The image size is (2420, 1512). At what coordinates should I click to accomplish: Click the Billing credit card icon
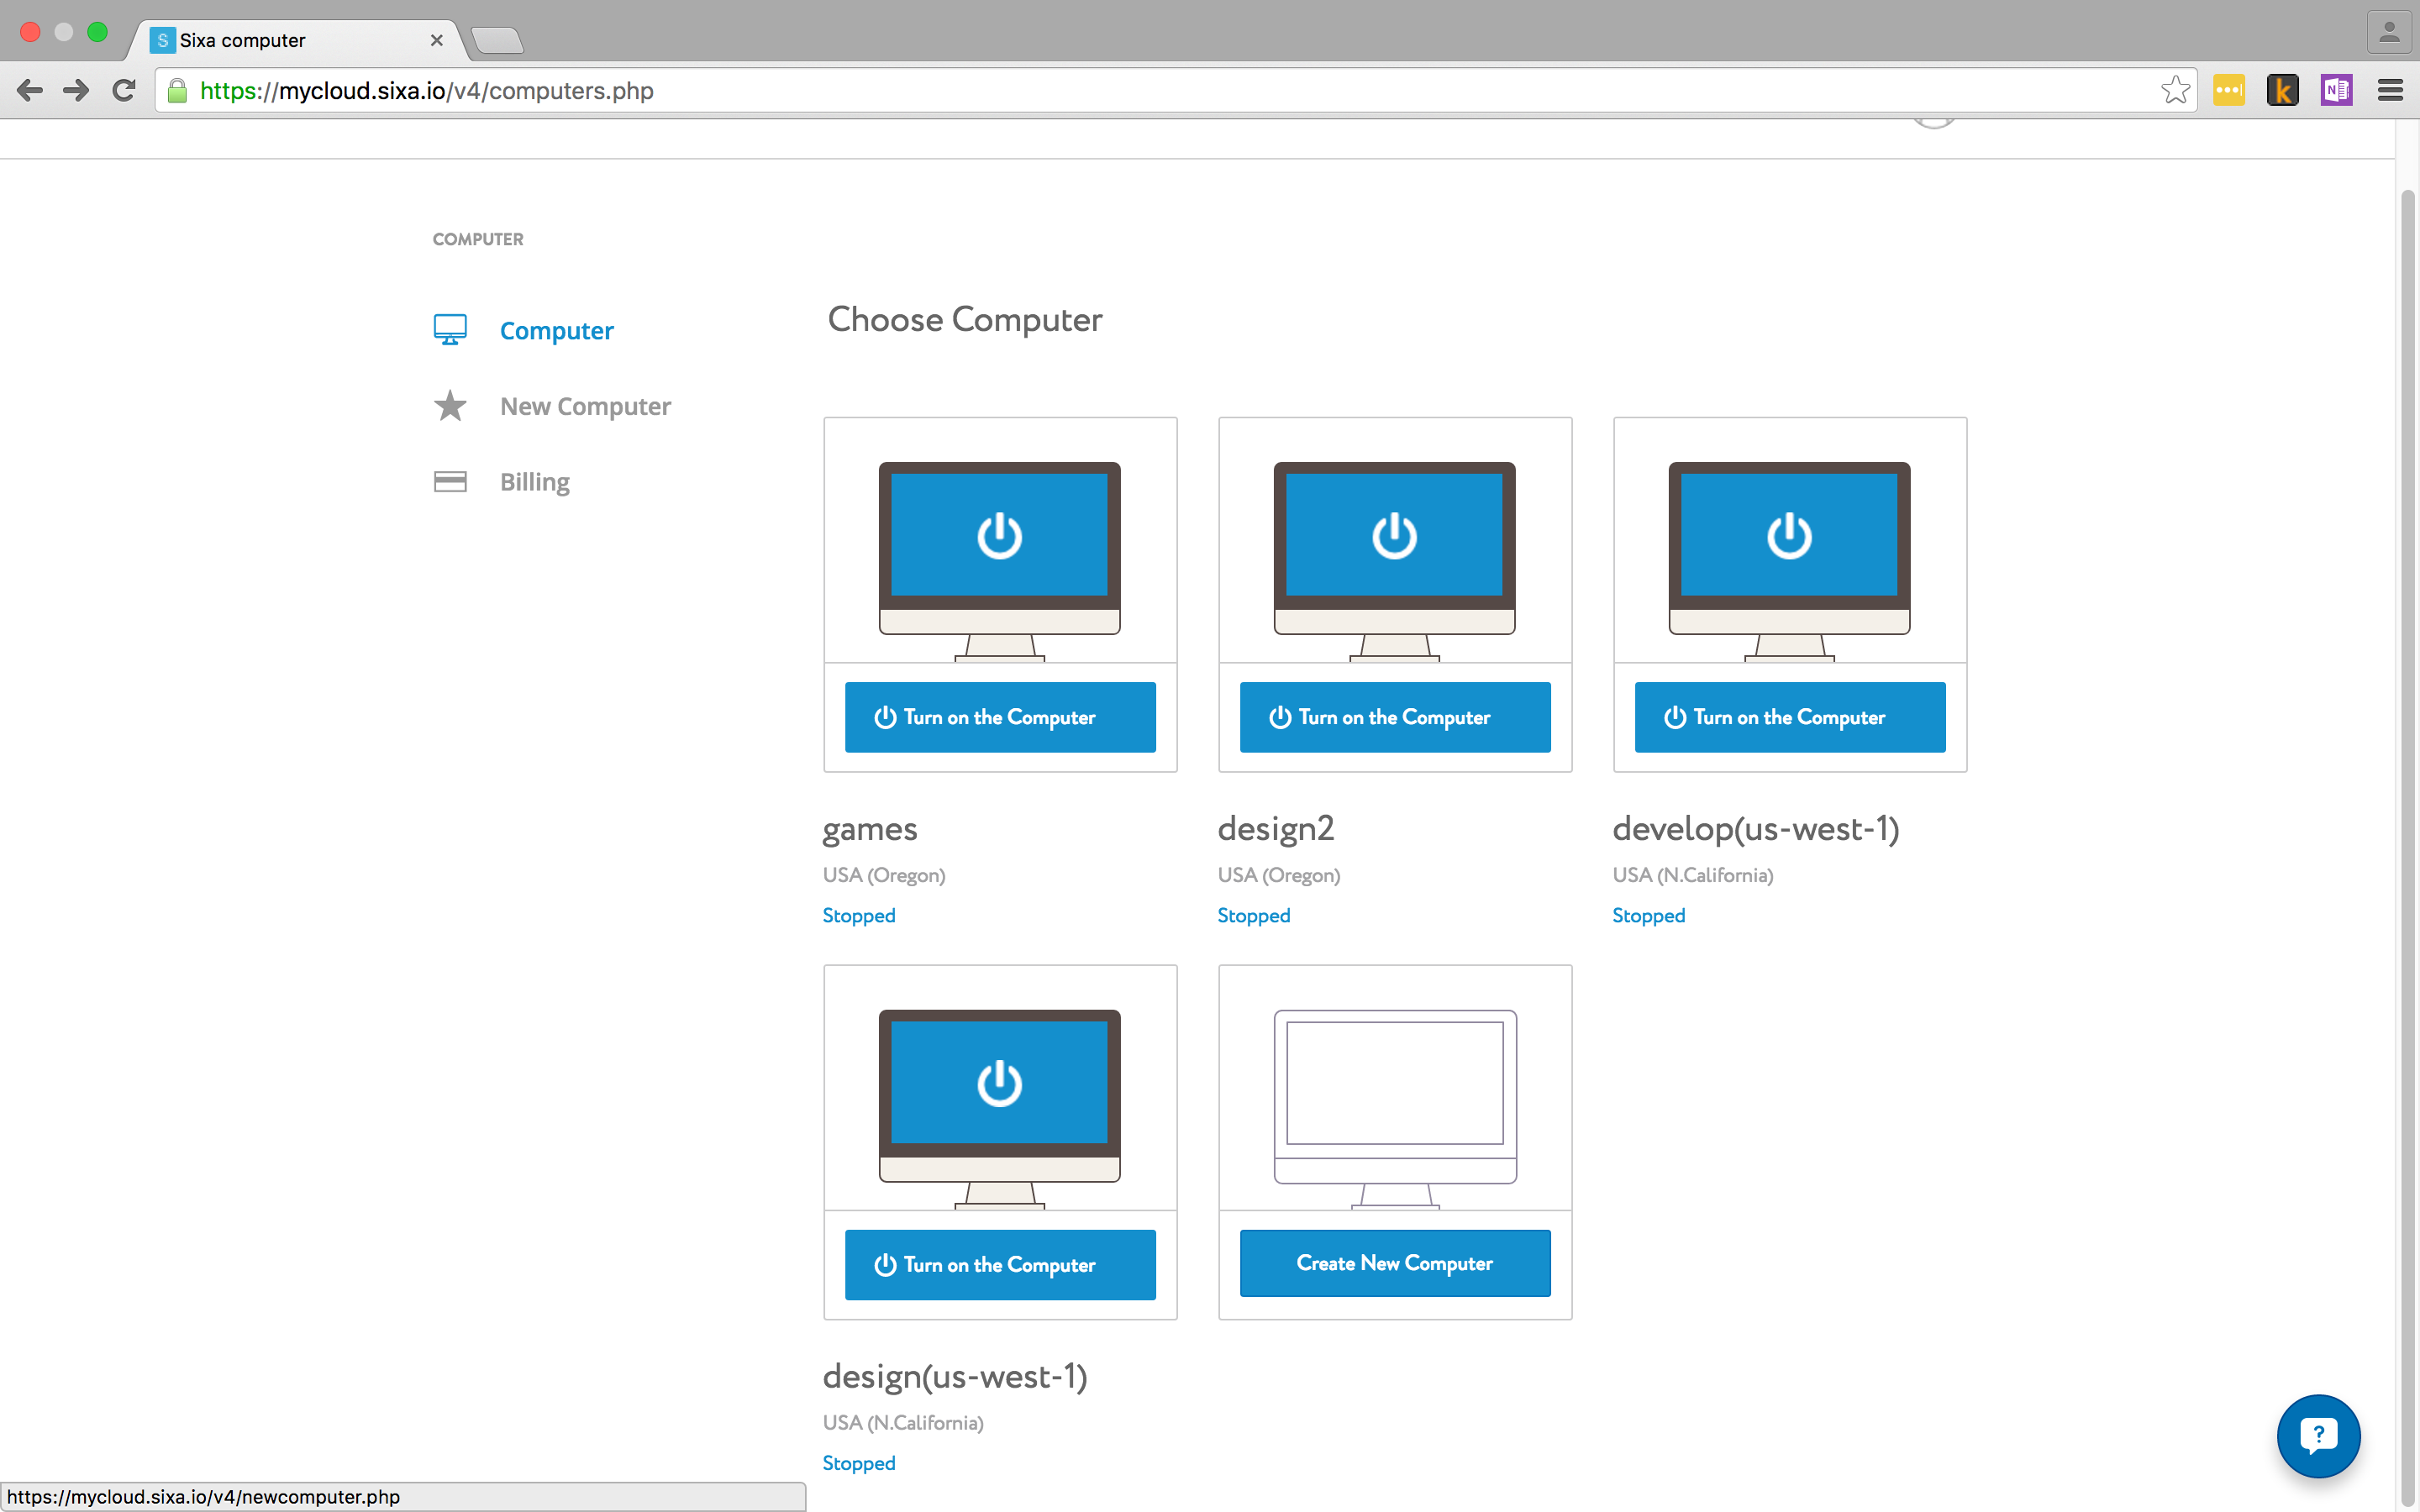point(449,481)
